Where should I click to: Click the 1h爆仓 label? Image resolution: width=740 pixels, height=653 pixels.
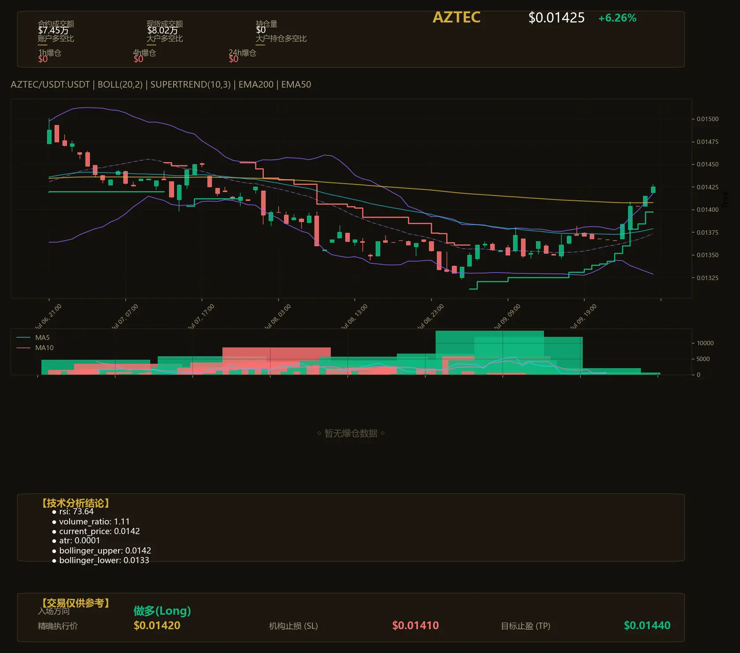point(49,53)
